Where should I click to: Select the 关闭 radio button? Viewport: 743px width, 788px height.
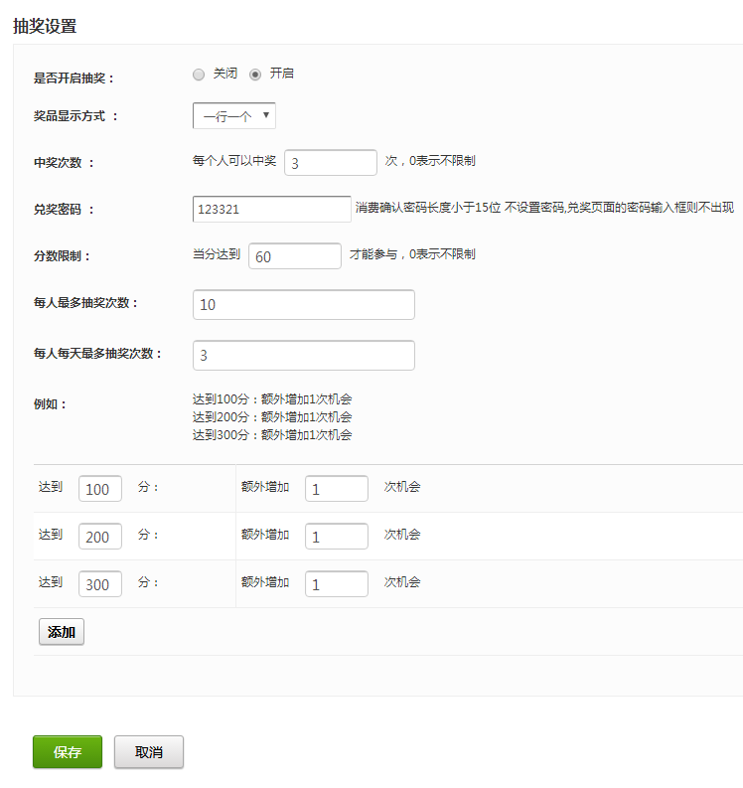pos(199,74)
